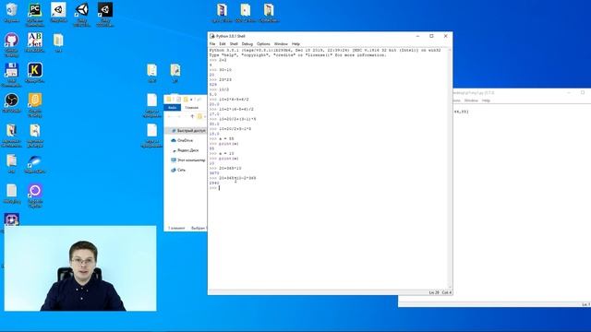Go up one folder in File Explorer
This screenshot has width=591, height=332.
[192, 116]
